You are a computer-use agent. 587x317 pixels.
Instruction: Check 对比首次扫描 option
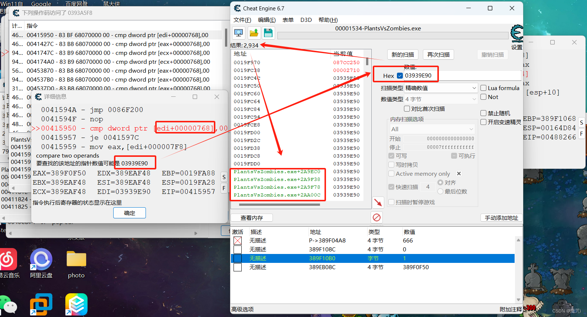(x=407, y=109)
